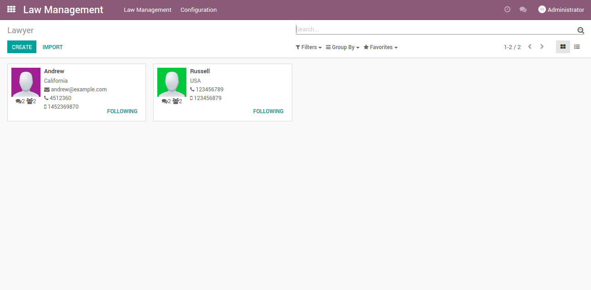The image size is (591, 290).
Task: Click FOLLOWING on Andrew's card
Action: click(122, 111)
